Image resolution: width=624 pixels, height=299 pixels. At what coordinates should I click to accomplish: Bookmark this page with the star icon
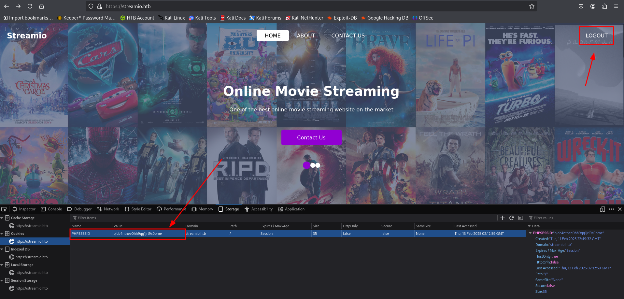pos(532,6)
